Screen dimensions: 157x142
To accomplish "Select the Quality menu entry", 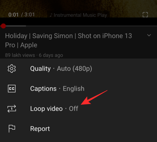I will click(78, 69).
